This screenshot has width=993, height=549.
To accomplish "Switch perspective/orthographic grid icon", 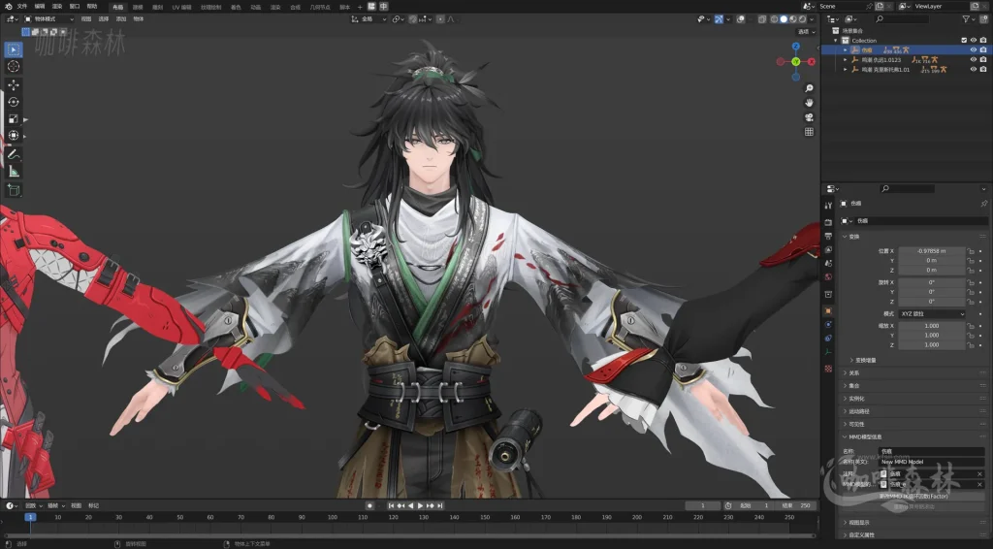I will click(x=809, y=132).
